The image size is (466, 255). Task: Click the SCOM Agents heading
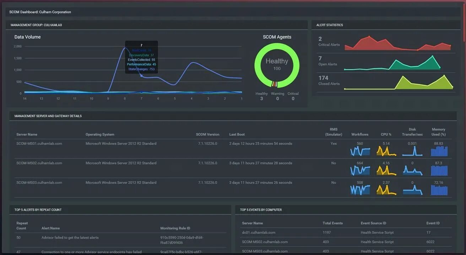[277, 37]
